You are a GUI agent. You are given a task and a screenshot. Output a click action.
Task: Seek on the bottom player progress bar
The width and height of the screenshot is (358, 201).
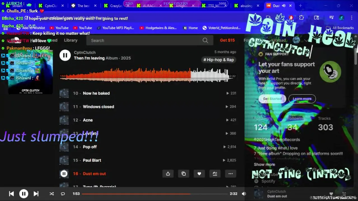(155, 194)
